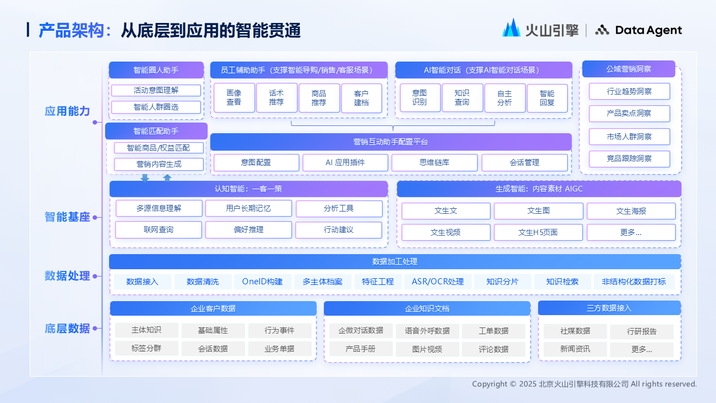
Task: Click 更多... under 三方数据接入
Action: click(x=642, y=350)
